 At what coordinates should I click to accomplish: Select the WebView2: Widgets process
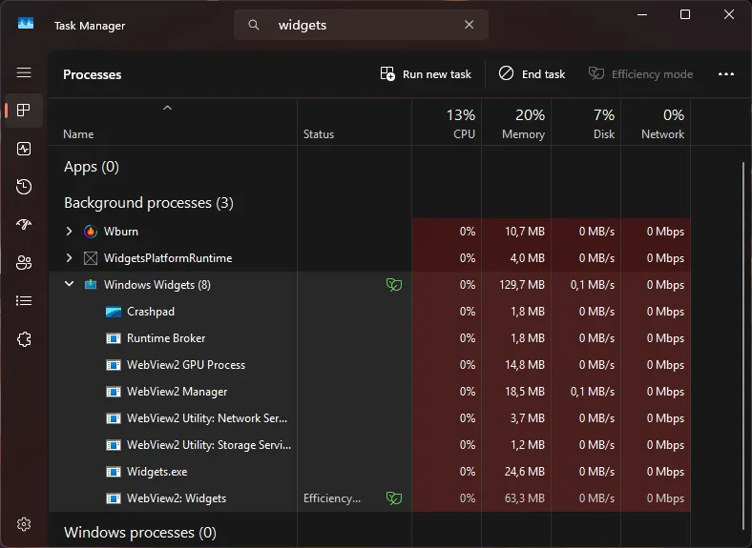point(369,498)
